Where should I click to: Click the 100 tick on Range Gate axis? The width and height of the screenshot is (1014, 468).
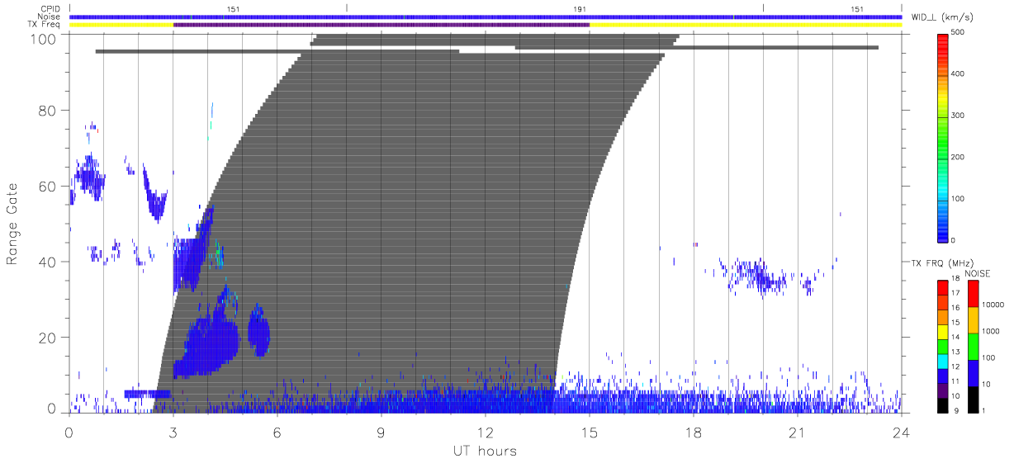coord(44,39)
